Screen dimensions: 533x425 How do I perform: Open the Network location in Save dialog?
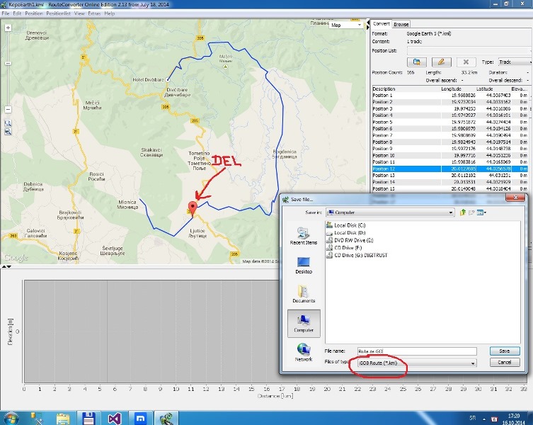pos(303,351)
